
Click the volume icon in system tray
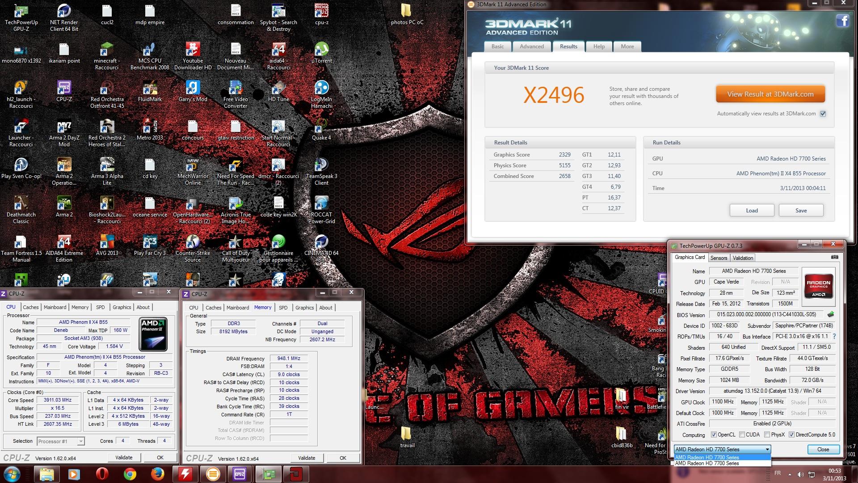[x=800, y=475]
